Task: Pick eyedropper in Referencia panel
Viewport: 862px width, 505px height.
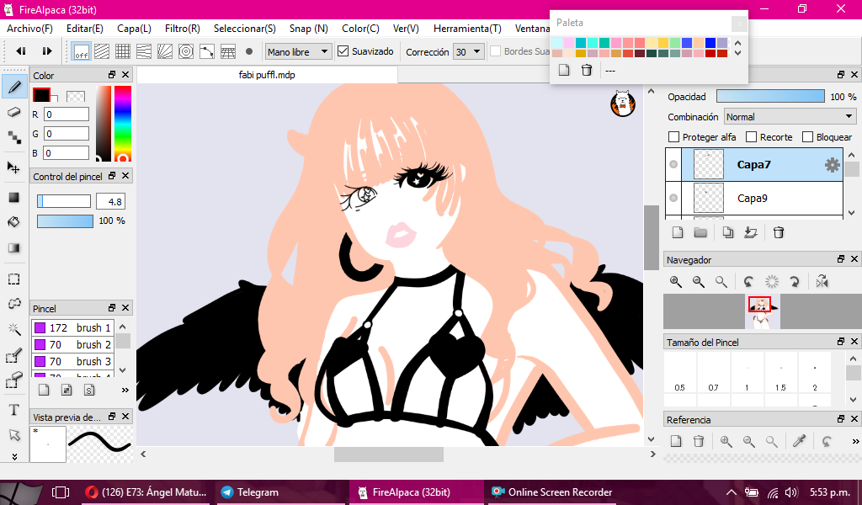Action: point(800,441)
